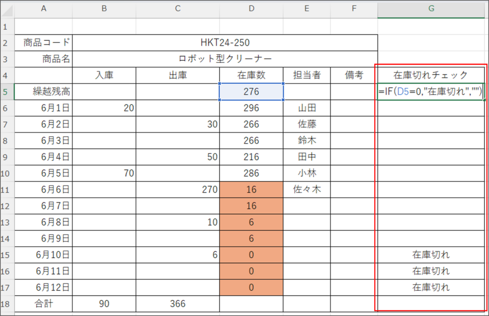Click the 出庫 header cell
The width and height of the screenshot is (489, 316).
point(178,75)
